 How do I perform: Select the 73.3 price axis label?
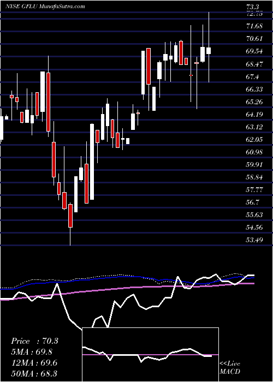[x=253, y=7]
